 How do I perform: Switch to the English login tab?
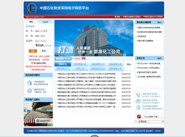(45, 22)
